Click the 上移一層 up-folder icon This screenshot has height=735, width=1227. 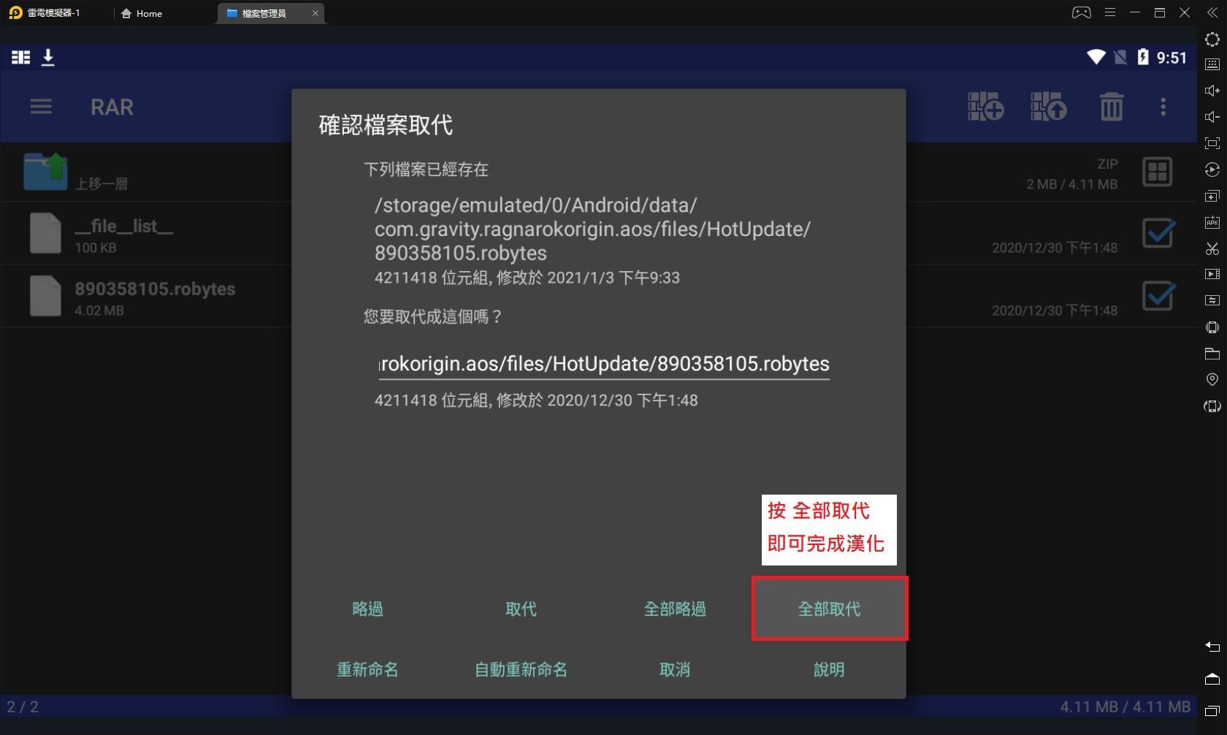tap(45, 171)
